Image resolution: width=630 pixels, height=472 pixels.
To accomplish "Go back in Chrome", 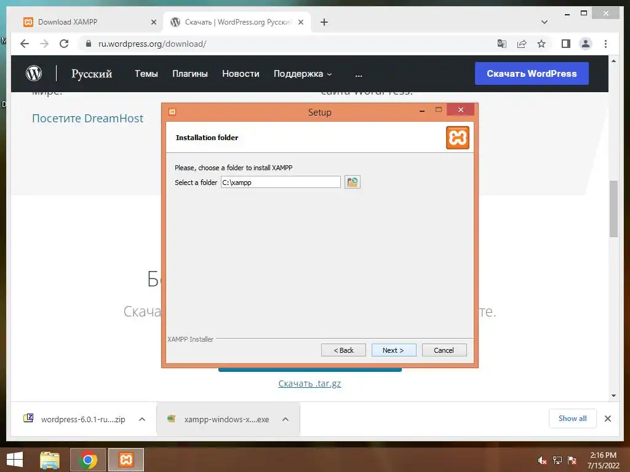I will 25,44.
